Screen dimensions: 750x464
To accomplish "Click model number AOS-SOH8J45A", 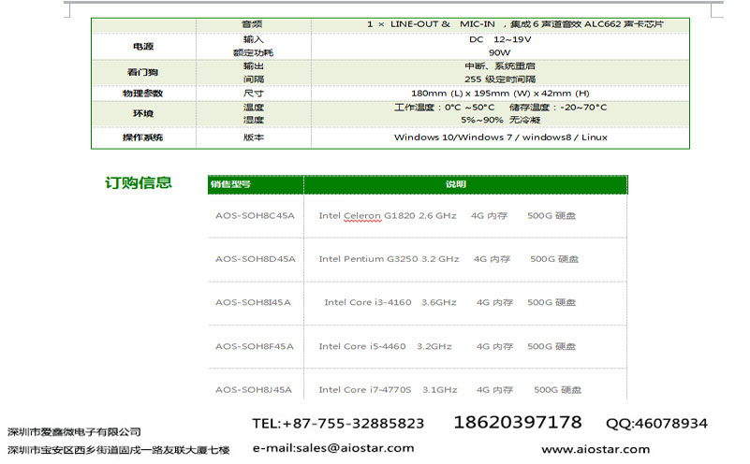I will (254, 390).
